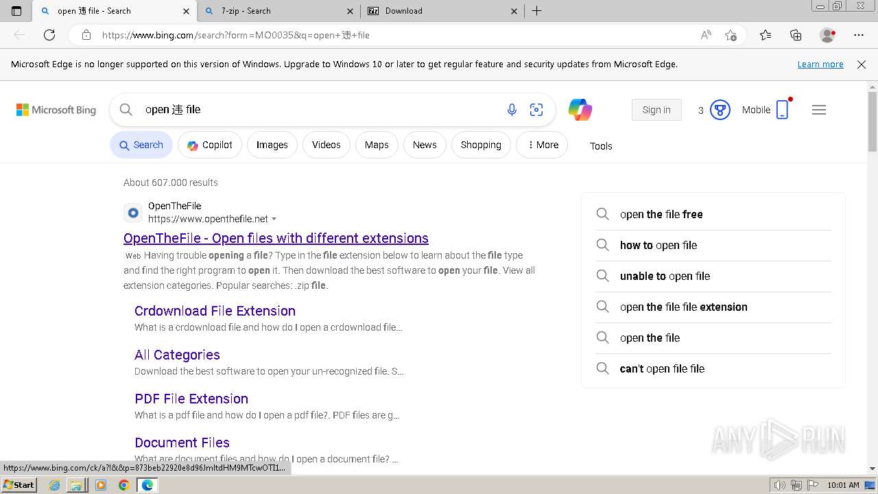Click the Microsoft Bing logo
The width and height of the screenshot is (878, 494).
pyautogui.click(x=56, y=110)
